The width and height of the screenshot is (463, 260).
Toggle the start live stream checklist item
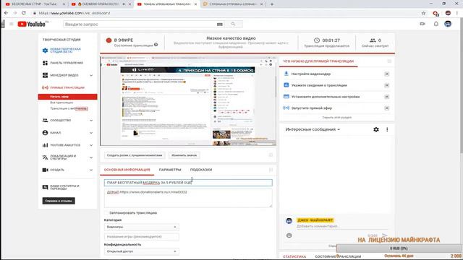[386, 108]
